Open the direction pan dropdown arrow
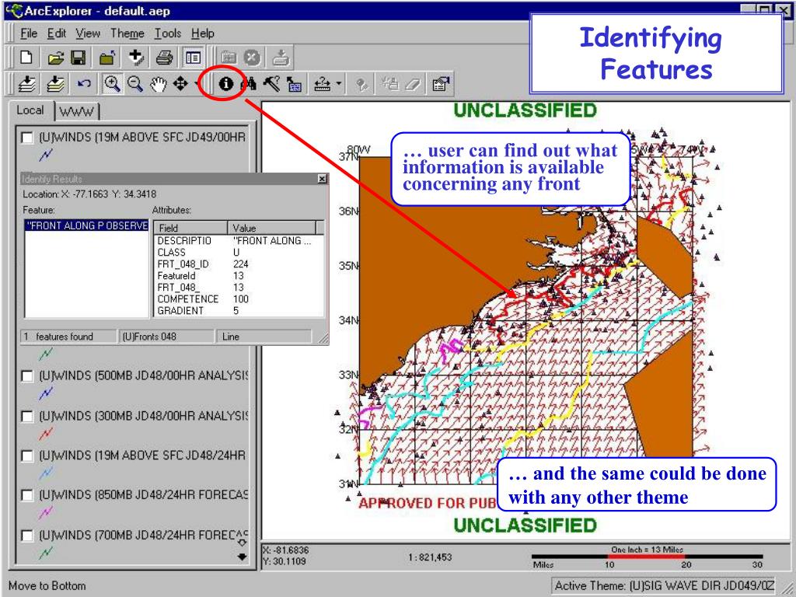The height and width of the screenshot is (597, 796). click(197, 84)
